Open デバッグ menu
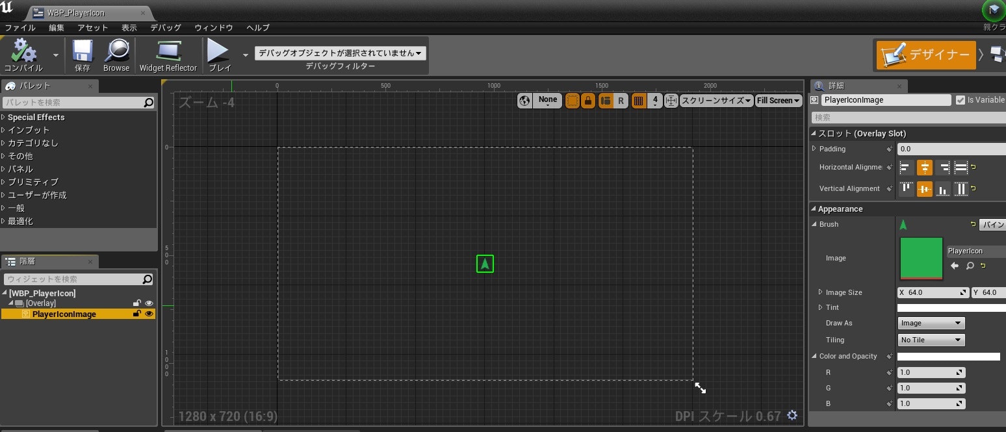 166,28
